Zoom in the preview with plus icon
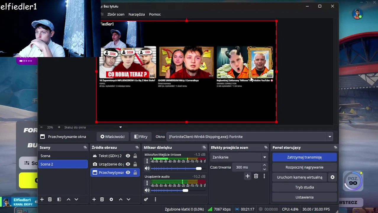Image resolution: width=378 pixels, height=213 pixels. [59, 127]
